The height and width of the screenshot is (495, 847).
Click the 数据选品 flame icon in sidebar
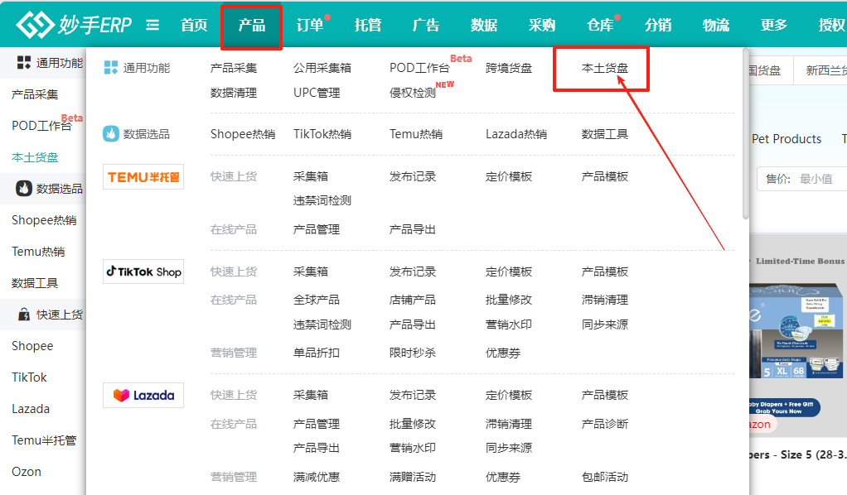click(24, 189)
